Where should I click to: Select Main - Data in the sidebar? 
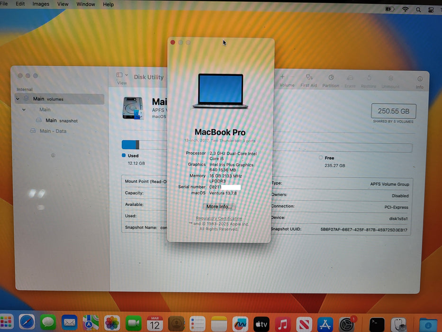tap(53, 131)
